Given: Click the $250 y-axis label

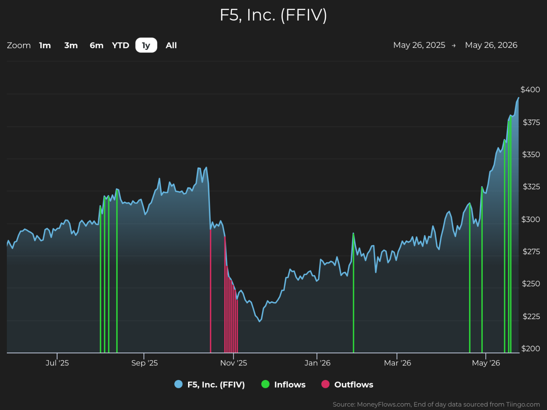Looking at the screenshot, I should pos(531,284).
